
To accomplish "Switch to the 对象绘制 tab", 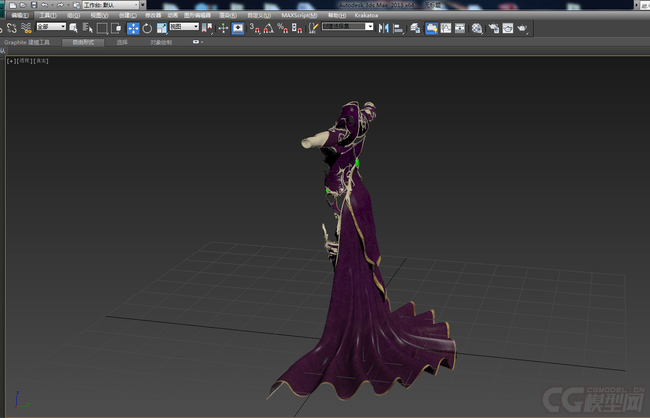I will [x=161, y=42].
